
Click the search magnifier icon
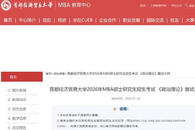tap(187, 6)
